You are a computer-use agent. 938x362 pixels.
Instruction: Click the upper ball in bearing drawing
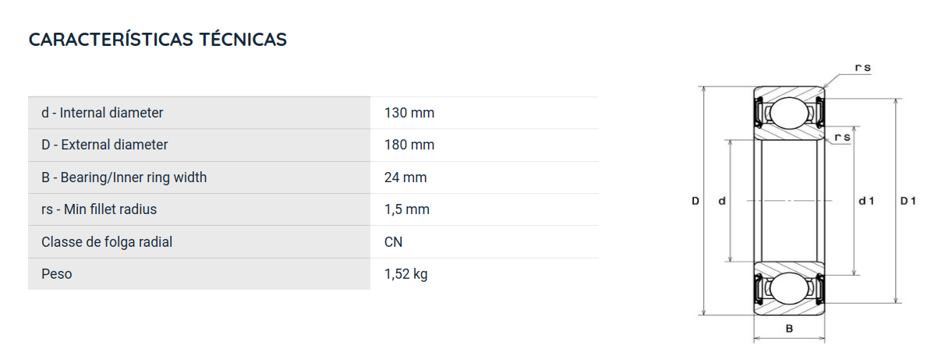tap(789, 113)
